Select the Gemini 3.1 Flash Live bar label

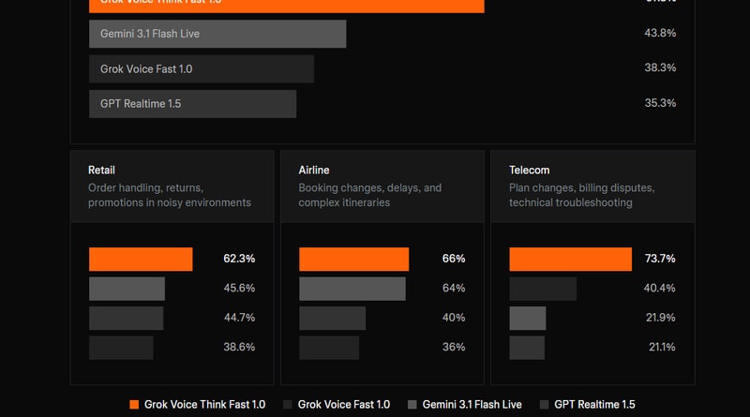click(150, 34)
